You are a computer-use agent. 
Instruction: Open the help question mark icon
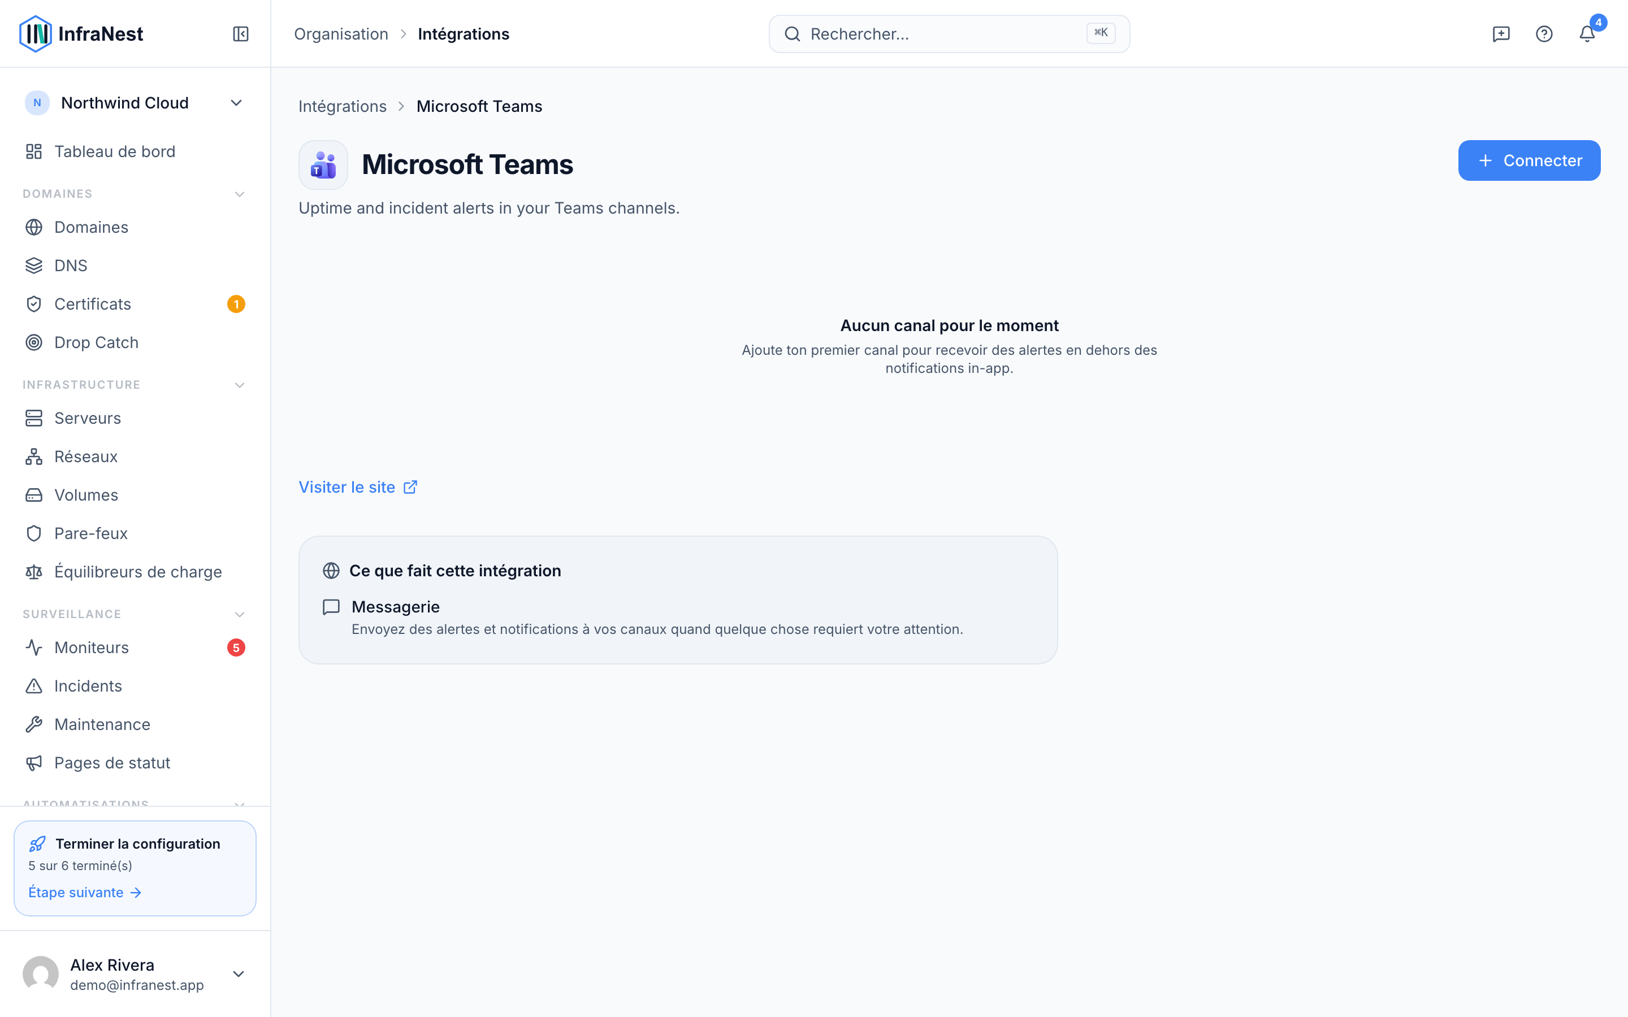(x=1544, y=34)
